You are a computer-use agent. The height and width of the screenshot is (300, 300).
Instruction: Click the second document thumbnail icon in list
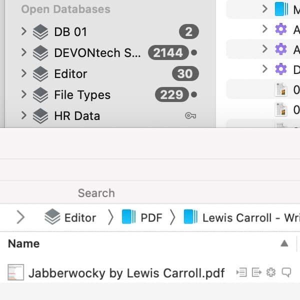click(x=281, y=109)
